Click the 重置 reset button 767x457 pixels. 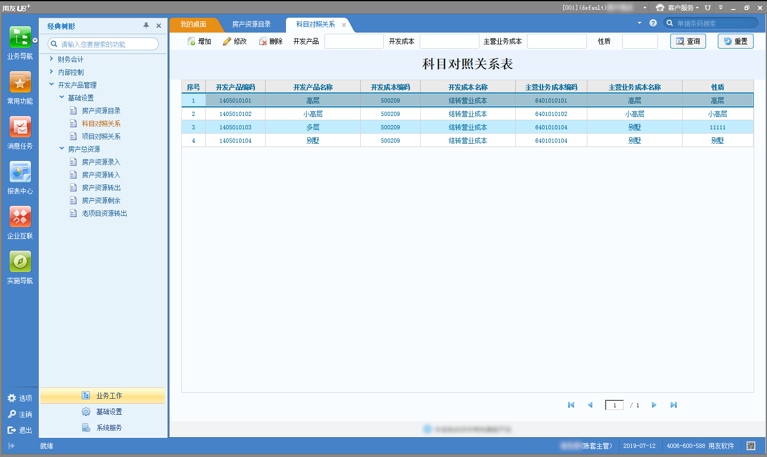(735, 41)
